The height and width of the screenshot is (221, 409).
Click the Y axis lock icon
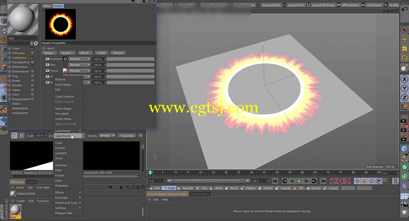click(x=404, y=89)
